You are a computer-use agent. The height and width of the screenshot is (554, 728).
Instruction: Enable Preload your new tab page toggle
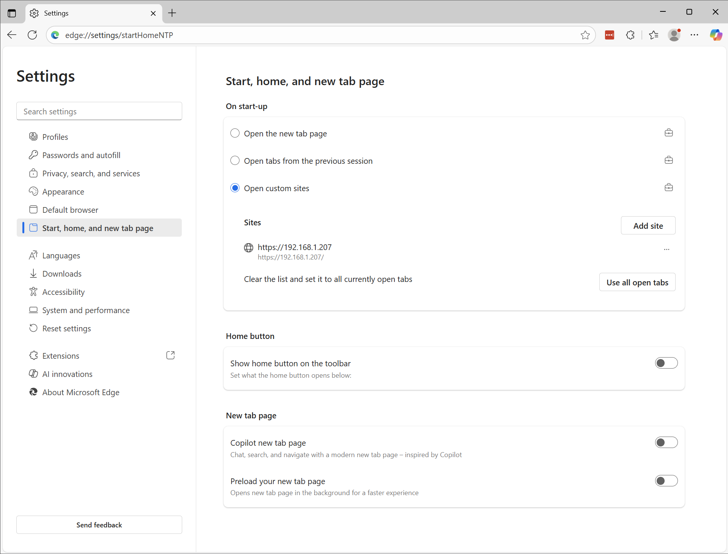(666, 481)
